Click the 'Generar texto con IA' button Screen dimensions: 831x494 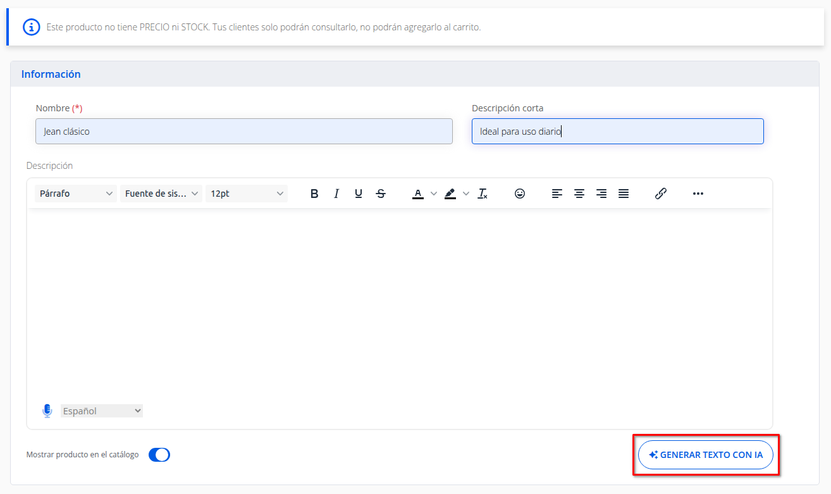point(706,455)
